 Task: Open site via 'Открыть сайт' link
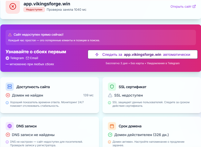(x=183, y=7)
